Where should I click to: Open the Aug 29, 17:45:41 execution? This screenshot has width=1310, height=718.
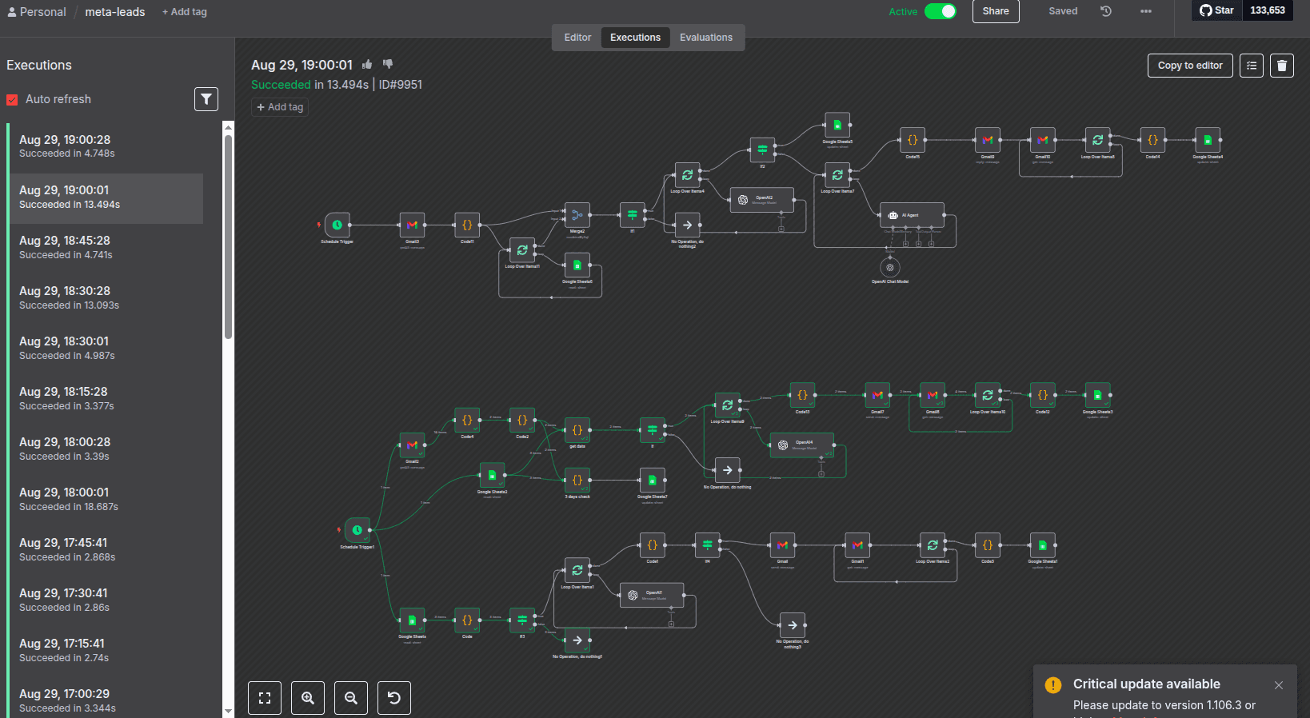[x=105, y=549]
